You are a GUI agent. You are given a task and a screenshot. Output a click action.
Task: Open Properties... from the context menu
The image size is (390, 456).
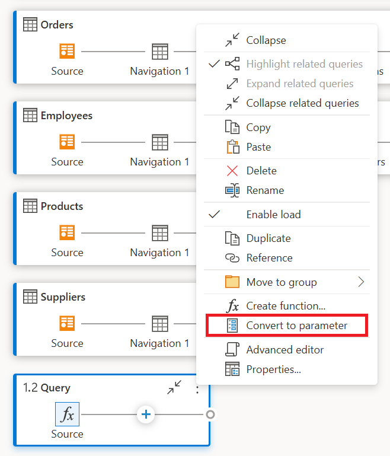click(x=273, y=369)
